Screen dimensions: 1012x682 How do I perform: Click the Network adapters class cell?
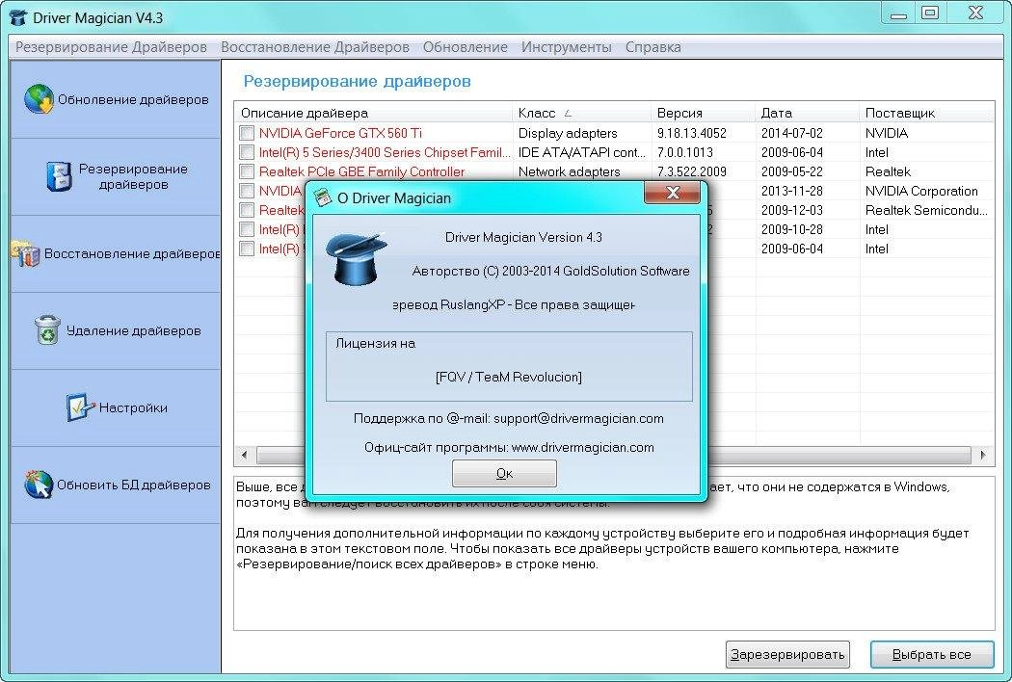tap(569, 171)
